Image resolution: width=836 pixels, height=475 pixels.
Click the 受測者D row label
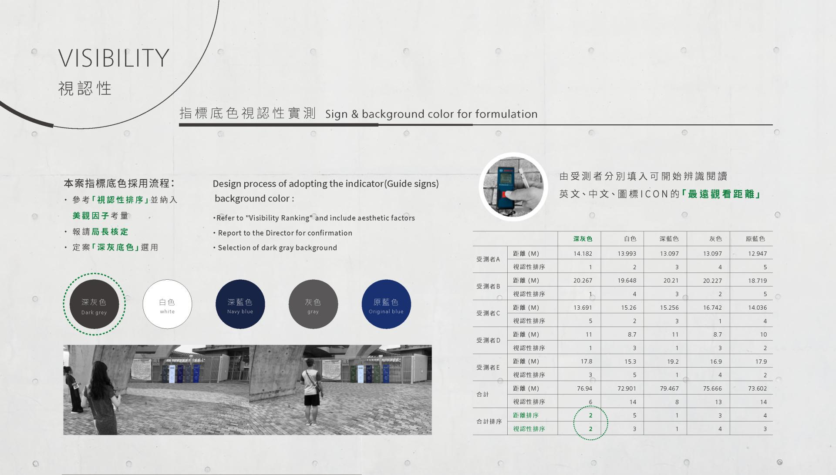(x=488, y=340)
